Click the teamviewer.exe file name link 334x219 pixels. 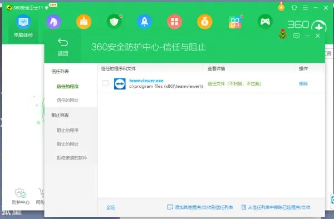point(146,81)
